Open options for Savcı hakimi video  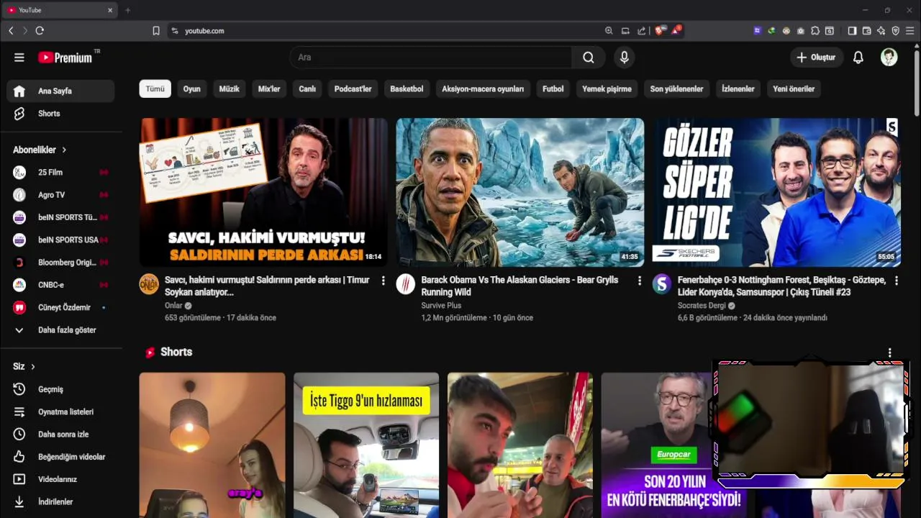(x=383, y=281)
